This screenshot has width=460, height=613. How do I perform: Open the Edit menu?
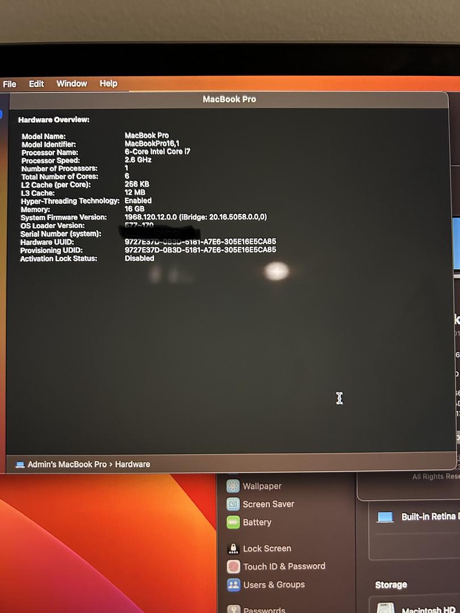(36, 83)
